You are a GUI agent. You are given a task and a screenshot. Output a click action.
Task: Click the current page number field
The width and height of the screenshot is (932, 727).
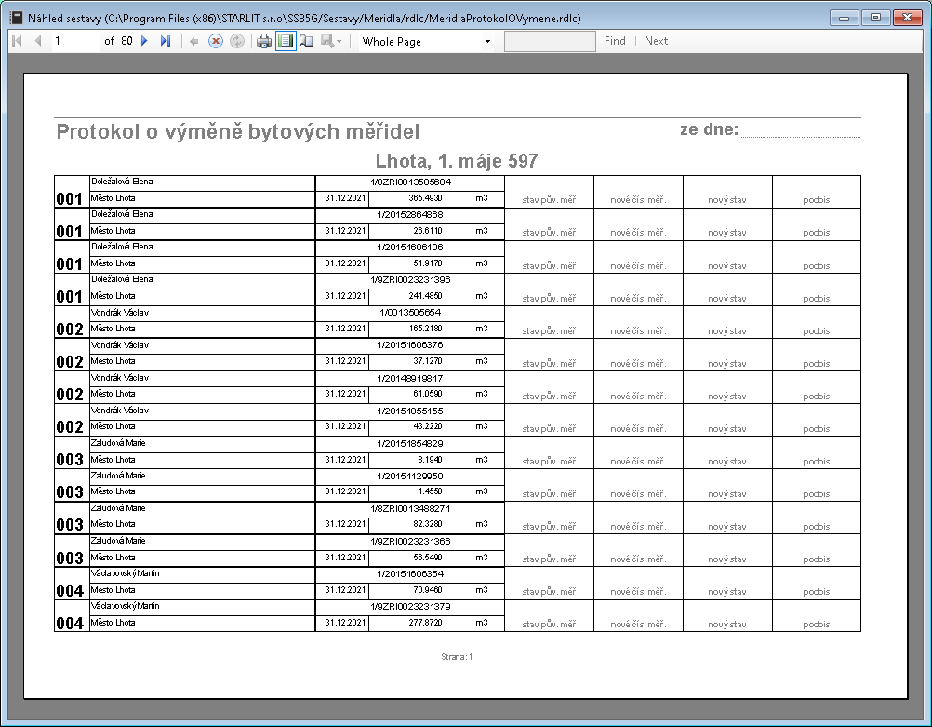tap(73, 41)
